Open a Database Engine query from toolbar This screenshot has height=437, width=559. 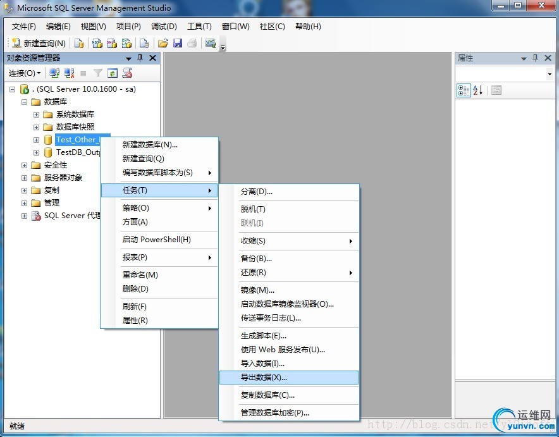tap(79, 44)
